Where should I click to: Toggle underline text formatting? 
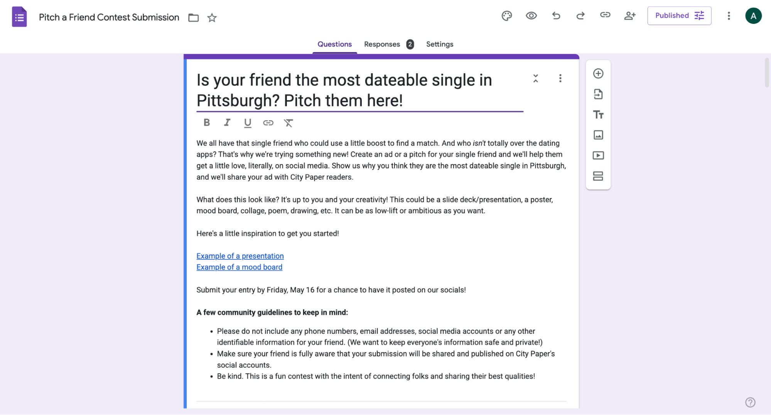point(248,123)
